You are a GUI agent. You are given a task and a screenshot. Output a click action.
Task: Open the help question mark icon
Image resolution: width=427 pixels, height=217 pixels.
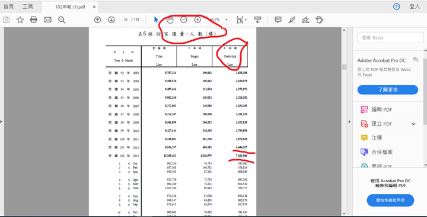[x=397, y=7]
